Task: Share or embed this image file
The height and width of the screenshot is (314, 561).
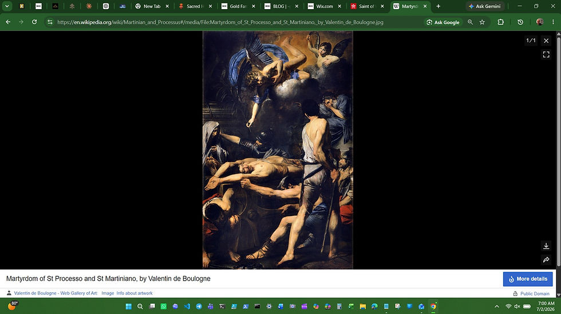Action: click(546, 260)
